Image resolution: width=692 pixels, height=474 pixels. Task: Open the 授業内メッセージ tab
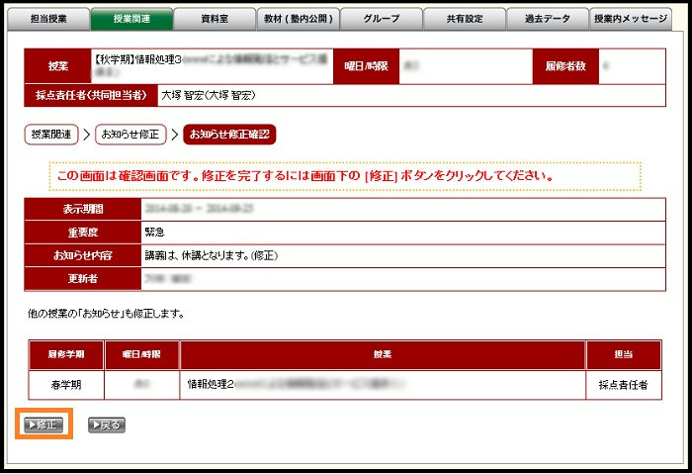pyautogui.click(x=631, y=19)
